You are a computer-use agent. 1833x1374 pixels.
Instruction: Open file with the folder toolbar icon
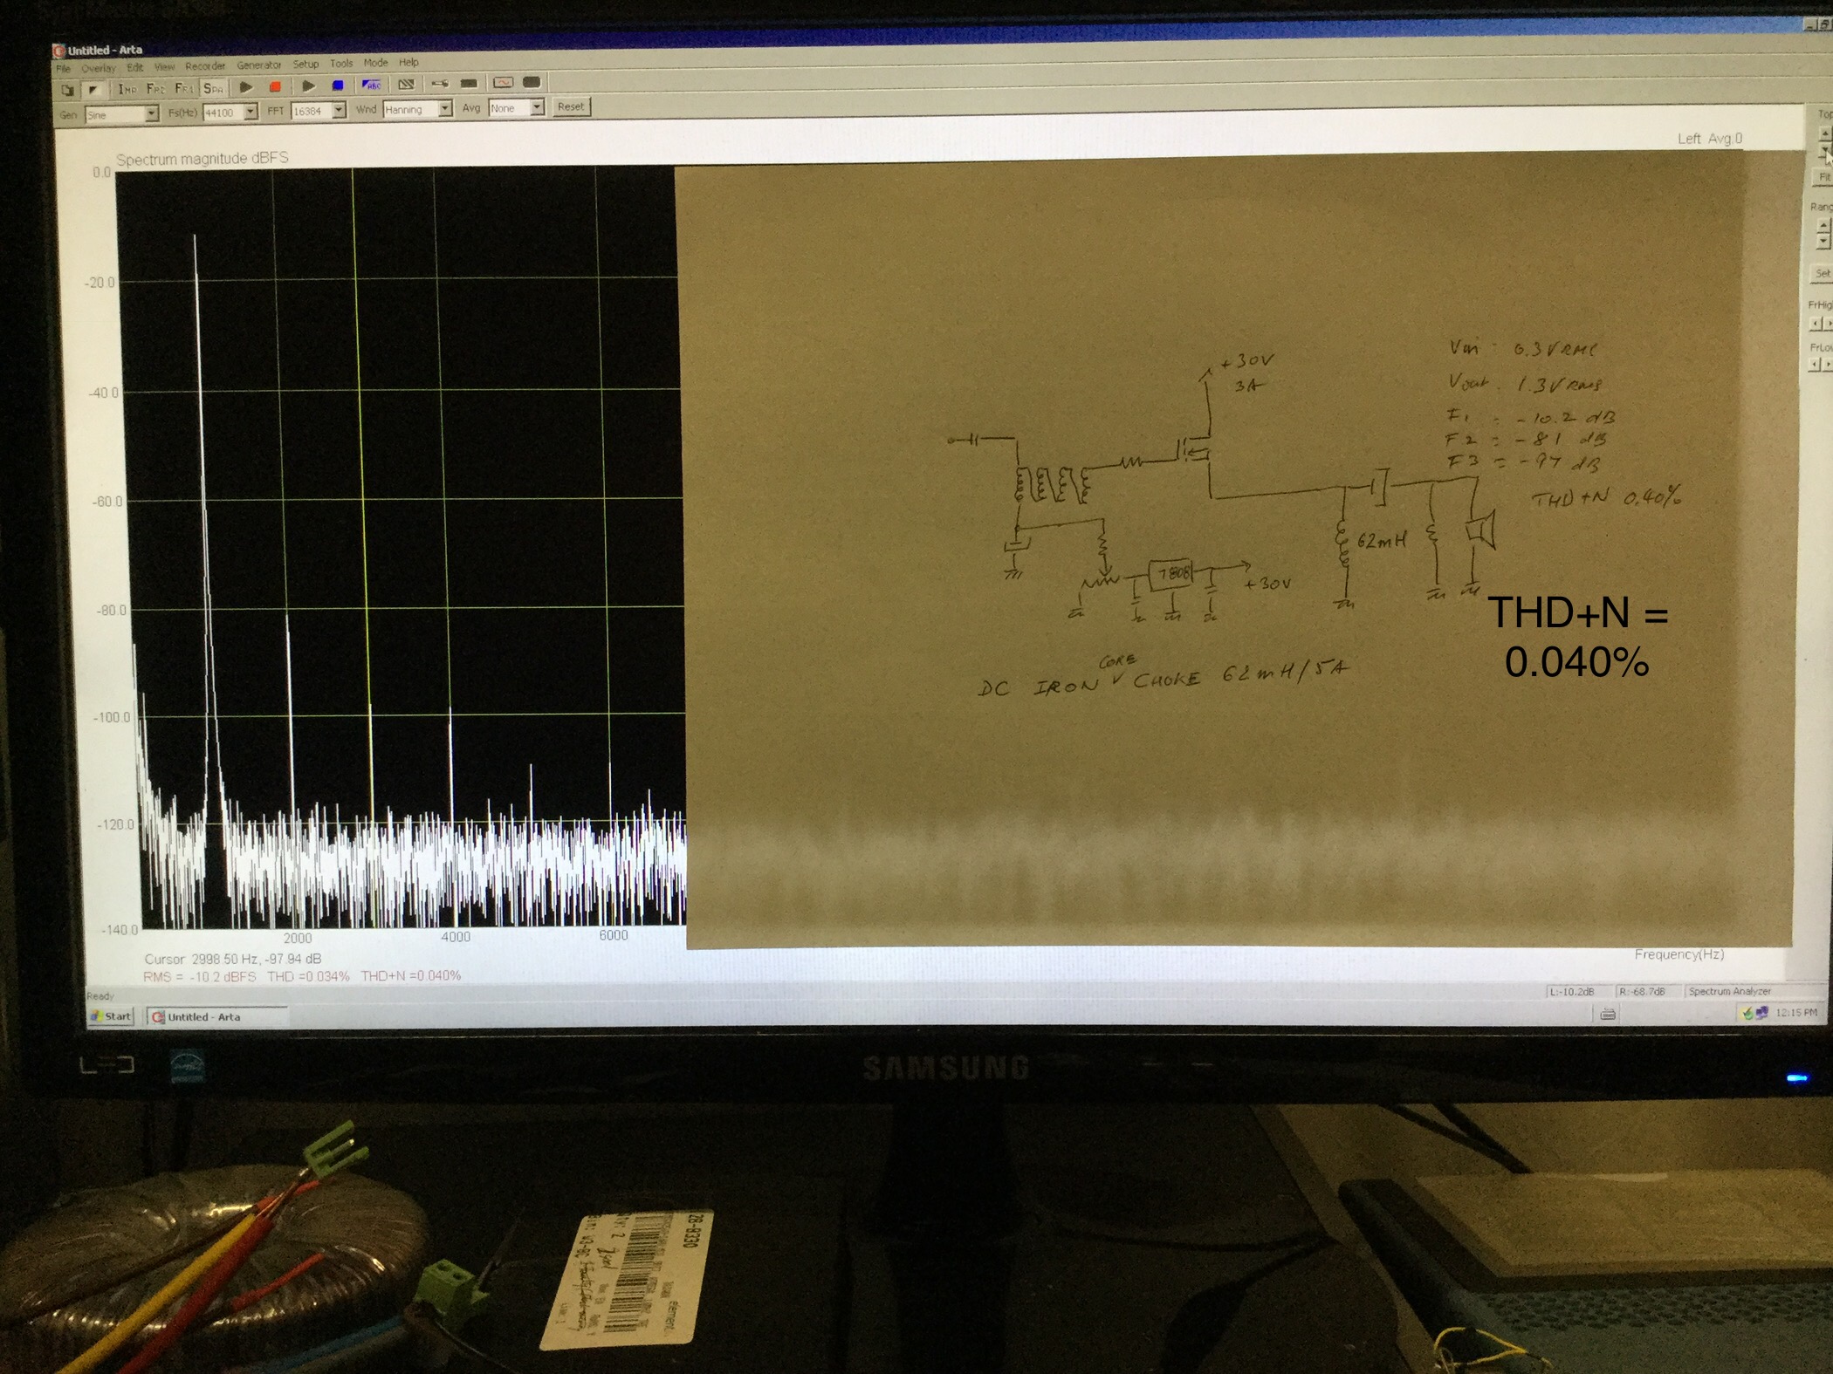67,90
